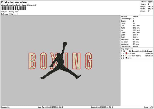Click the Brand column header
Image resolution: width=154 pixels, height=109 pixels.
[x=150, y=51]
